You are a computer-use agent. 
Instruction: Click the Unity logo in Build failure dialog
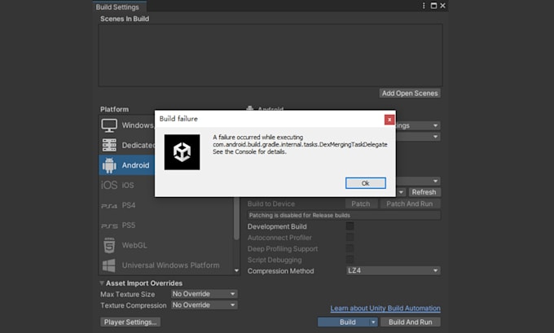[182, 152]
